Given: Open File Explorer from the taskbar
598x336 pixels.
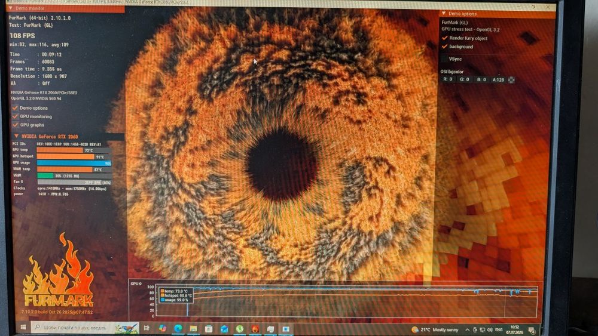Looking at the screenshot, I should tap(193, 328).
